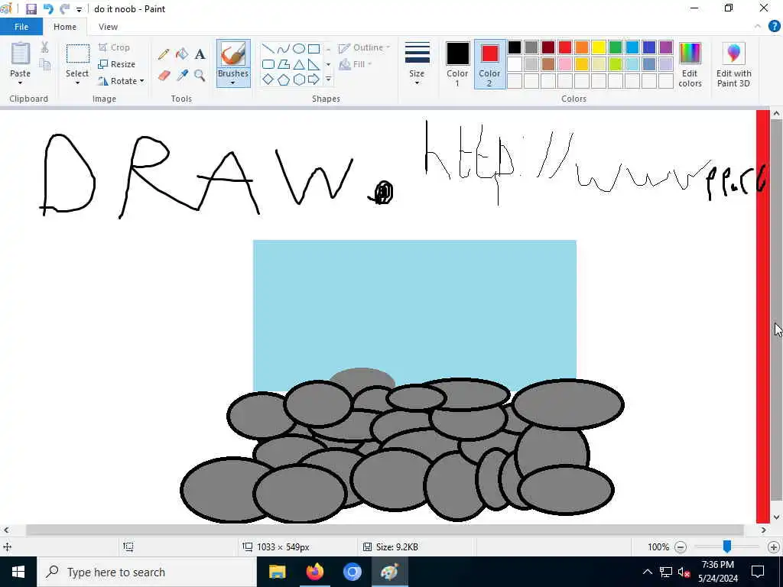The height and width of the screenshot is (587, 783).
Task: Activate Color 2 red selector
Action: click(489, 64)
